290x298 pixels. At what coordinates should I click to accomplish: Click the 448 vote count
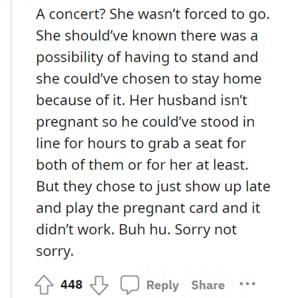pyautogui.click(x=71, y=285)
